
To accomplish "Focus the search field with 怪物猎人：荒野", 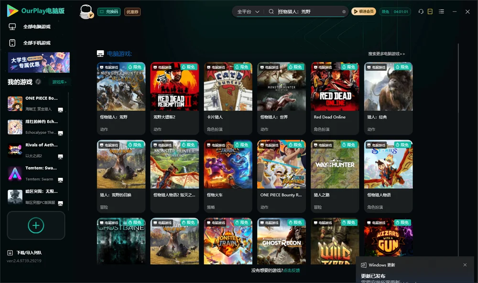I will point(308,11).
